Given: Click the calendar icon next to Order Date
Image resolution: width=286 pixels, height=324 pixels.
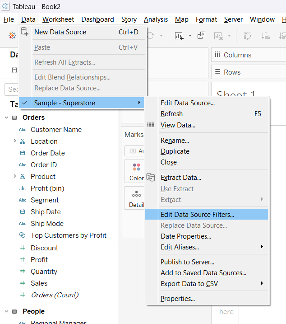Looking at the screenshot, I should point(23,153).
